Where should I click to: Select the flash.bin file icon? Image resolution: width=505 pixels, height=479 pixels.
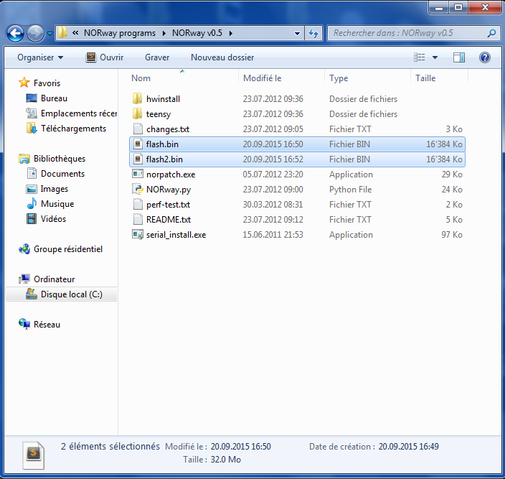(x=138, y=144)
